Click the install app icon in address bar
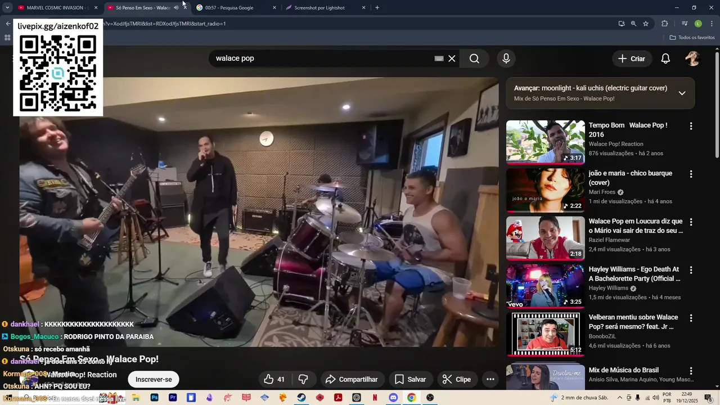The image size is (720, 405). [x=622, y=24]
